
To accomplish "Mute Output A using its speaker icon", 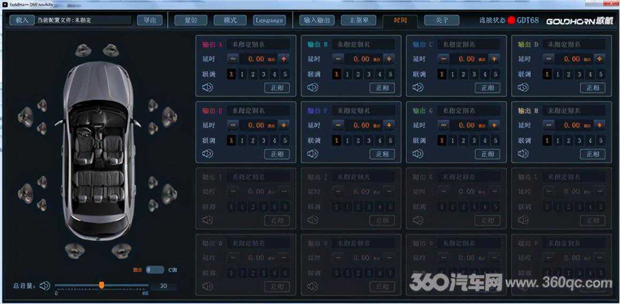I will pyautogui.click(x=207, y=87).
